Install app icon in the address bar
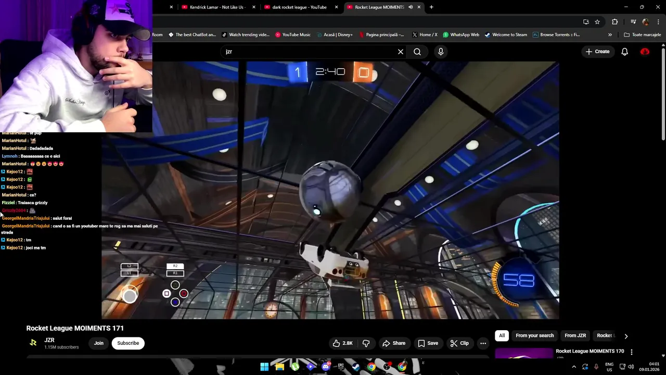666x375 pixels. 586,22
